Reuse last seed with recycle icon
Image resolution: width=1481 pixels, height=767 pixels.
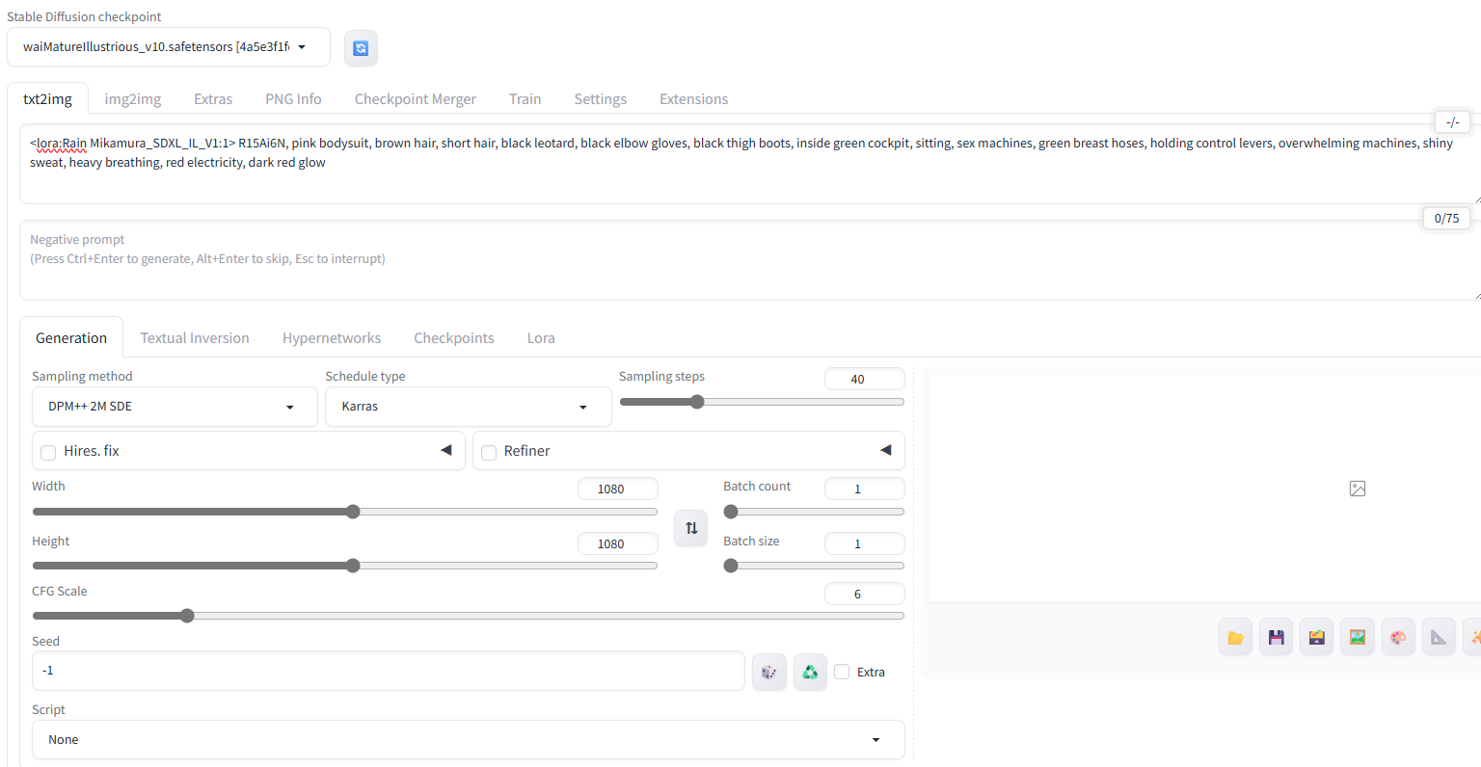(810, 672)
